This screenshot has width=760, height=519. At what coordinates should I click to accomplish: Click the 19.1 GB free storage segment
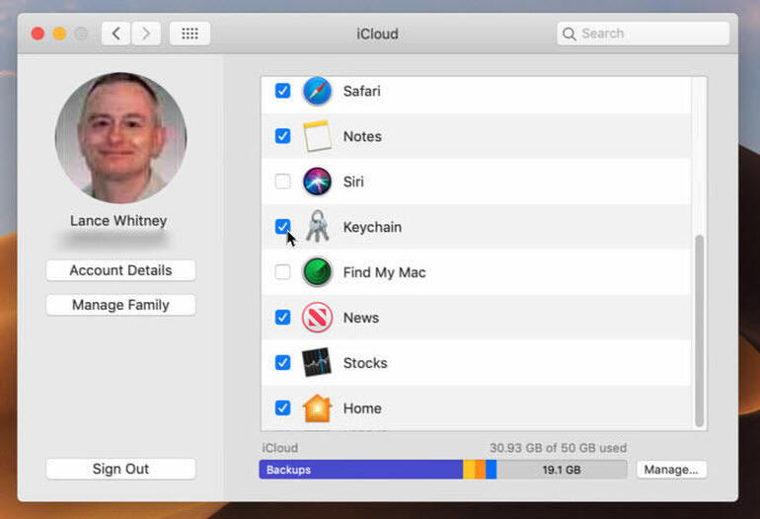coord(562,470)
